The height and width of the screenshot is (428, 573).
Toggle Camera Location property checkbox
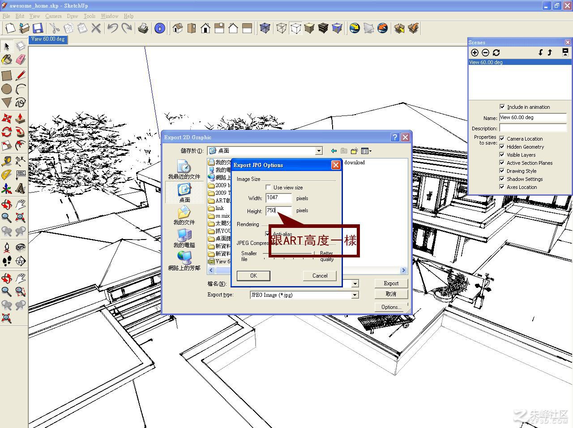pos(502,139)
